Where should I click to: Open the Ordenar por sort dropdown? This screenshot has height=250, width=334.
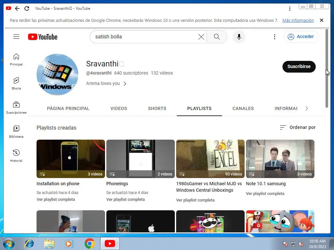[297, 127]
